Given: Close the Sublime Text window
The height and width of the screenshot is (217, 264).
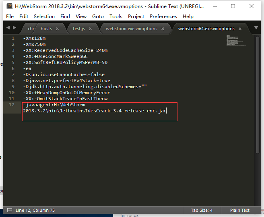Looking at the screenshot, I should click(252, 6).
